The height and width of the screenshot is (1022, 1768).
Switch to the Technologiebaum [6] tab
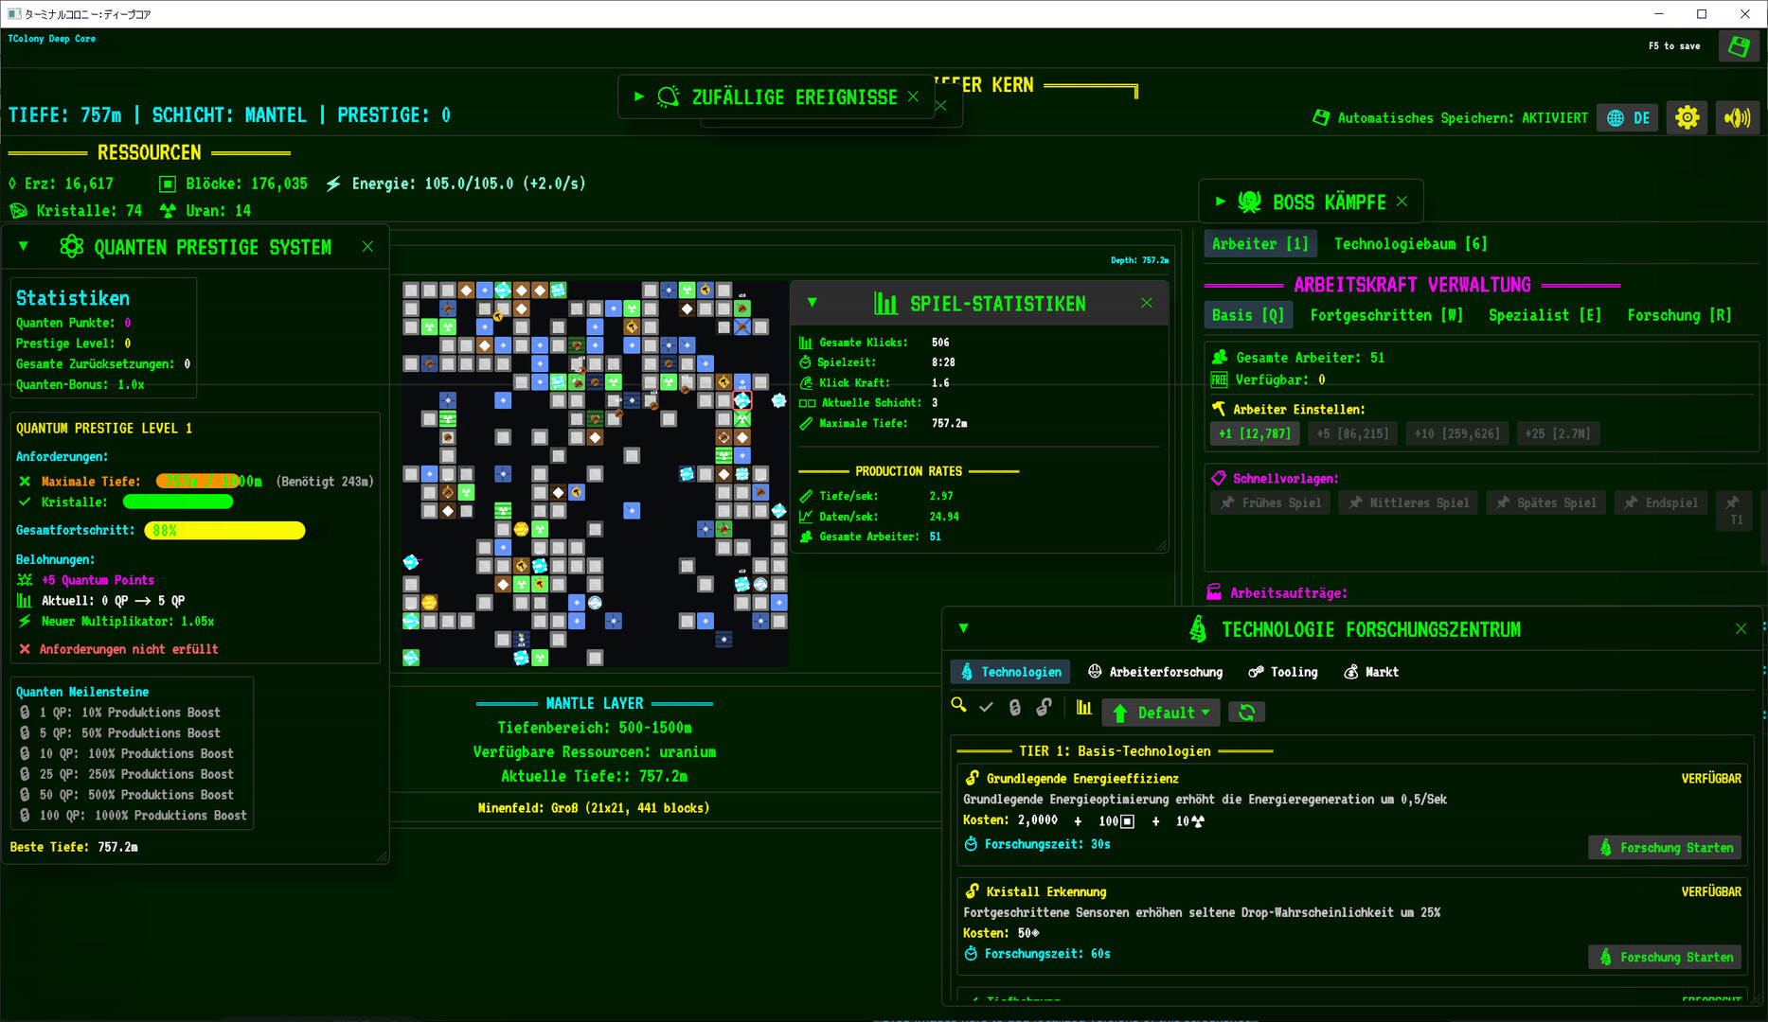tap(1410, 244)
